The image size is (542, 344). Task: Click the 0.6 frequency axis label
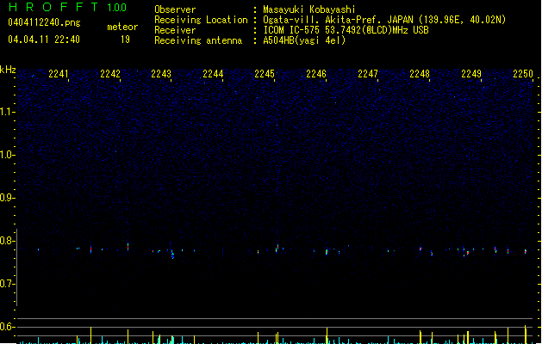click(x=6, y=327)
